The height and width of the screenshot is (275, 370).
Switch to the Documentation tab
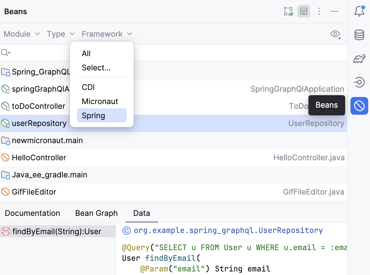tap(33, 213)
